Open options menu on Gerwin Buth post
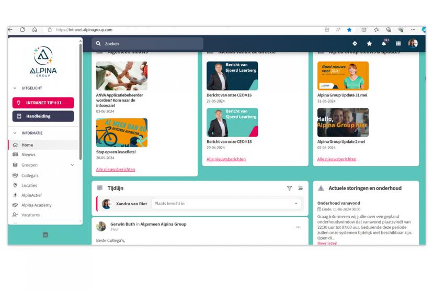434x290 pixels. pyautogui.click(x=298, y=227)
